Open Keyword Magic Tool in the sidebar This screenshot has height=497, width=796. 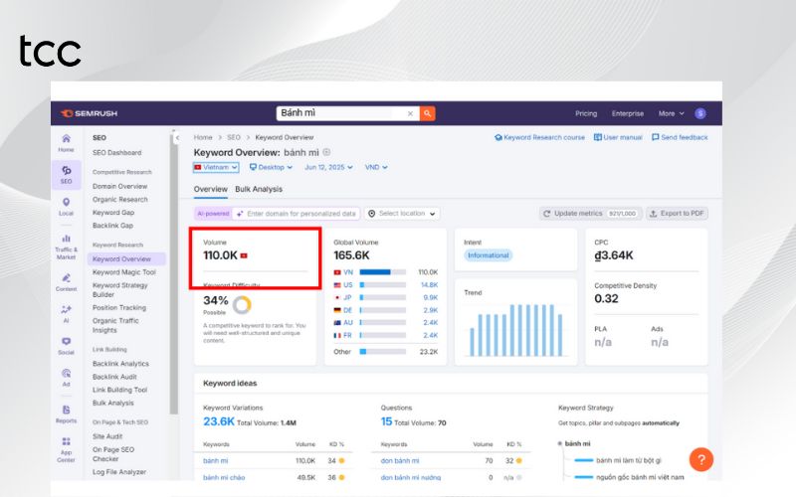[x=124, y=271]
